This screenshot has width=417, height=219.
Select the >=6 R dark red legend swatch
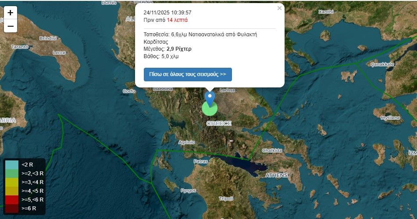pos(12,209)
